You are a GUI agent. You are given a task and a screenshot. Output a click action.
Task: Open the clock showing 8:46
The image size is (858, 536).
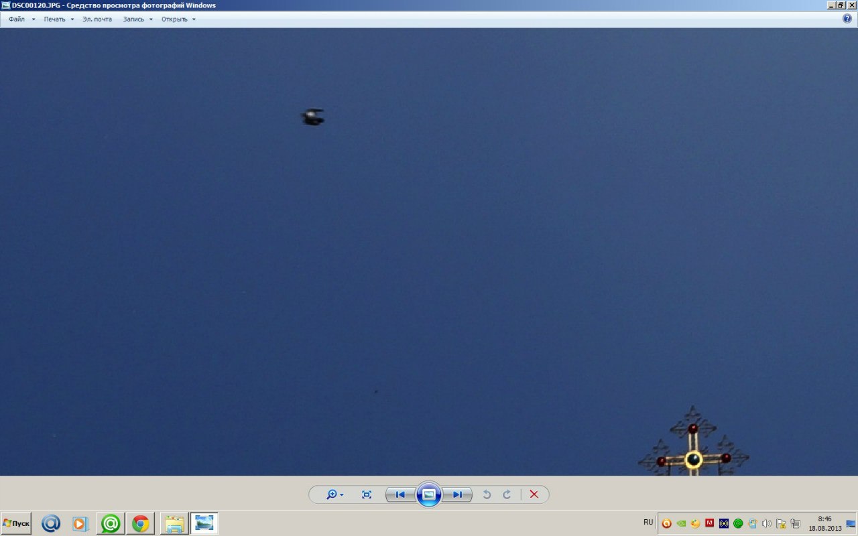click(825, 523)
